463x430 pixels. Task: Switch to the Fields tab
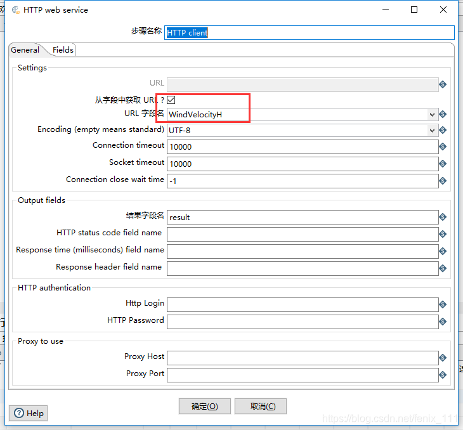[x=63, y=50]
